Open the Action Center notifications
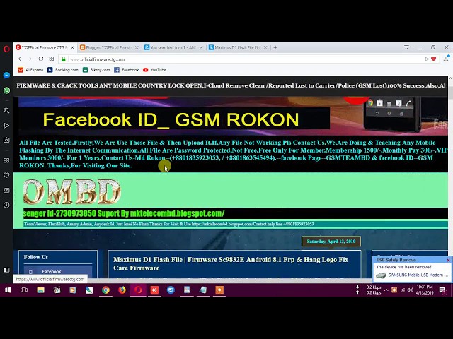Viewport: 453px width, 339px height. tap(442, 290)
